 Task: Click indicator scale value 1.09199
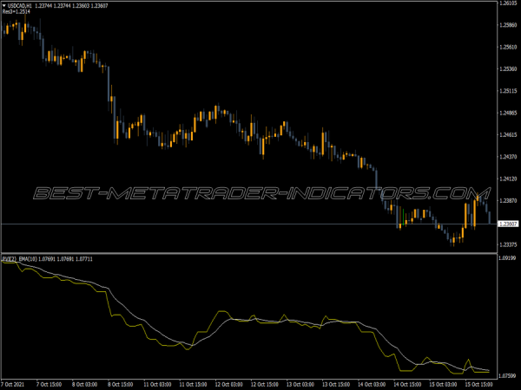(507, 258)
